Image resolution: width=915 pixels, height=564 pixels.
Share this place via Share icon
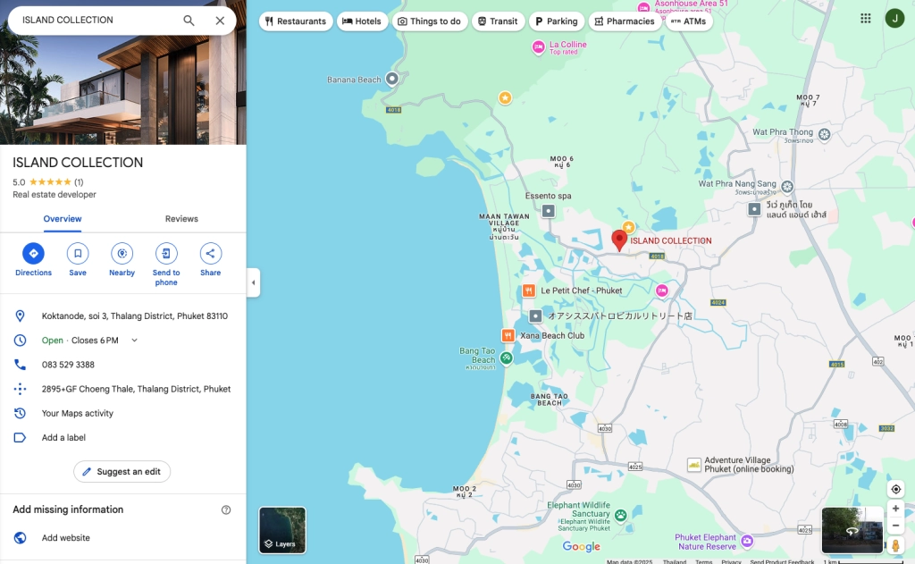click(210, 254)
